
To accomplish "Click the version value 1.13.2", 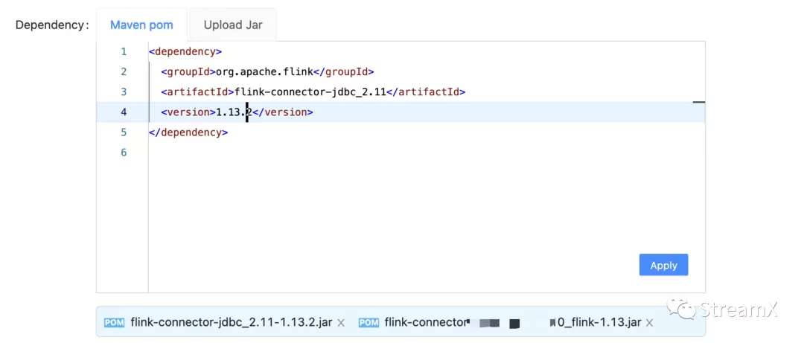I will click(232, 112).
